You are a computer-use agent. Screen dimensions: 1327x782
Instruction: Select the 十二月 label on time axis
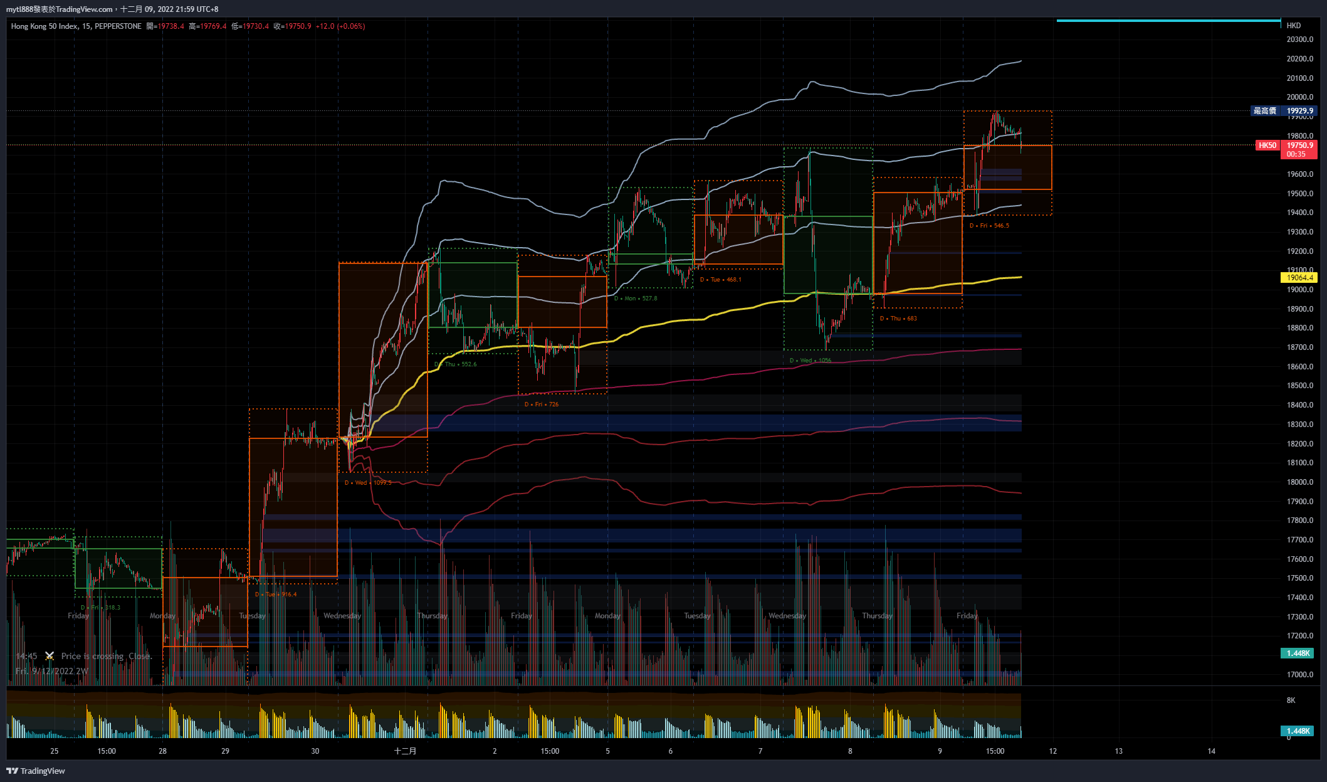[406, 751]
